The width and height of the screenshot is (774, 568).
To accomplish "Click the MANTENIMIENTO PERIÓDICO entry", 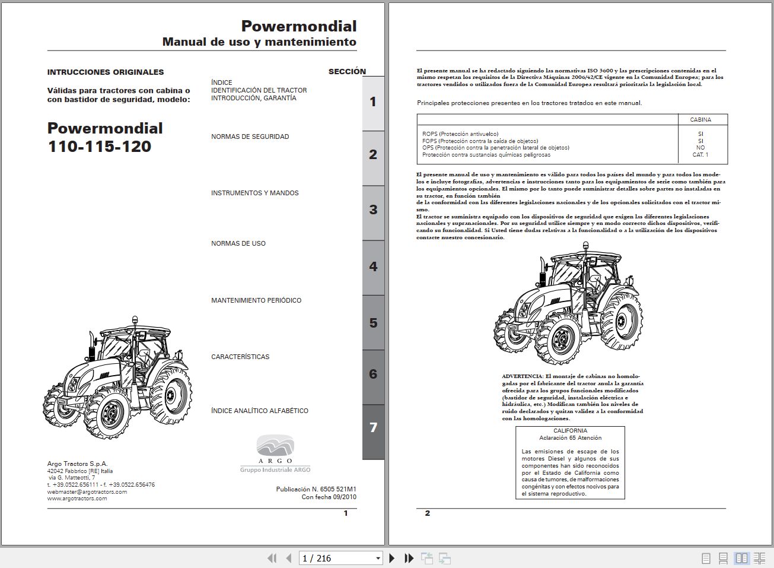I will [x=256, y=300].
